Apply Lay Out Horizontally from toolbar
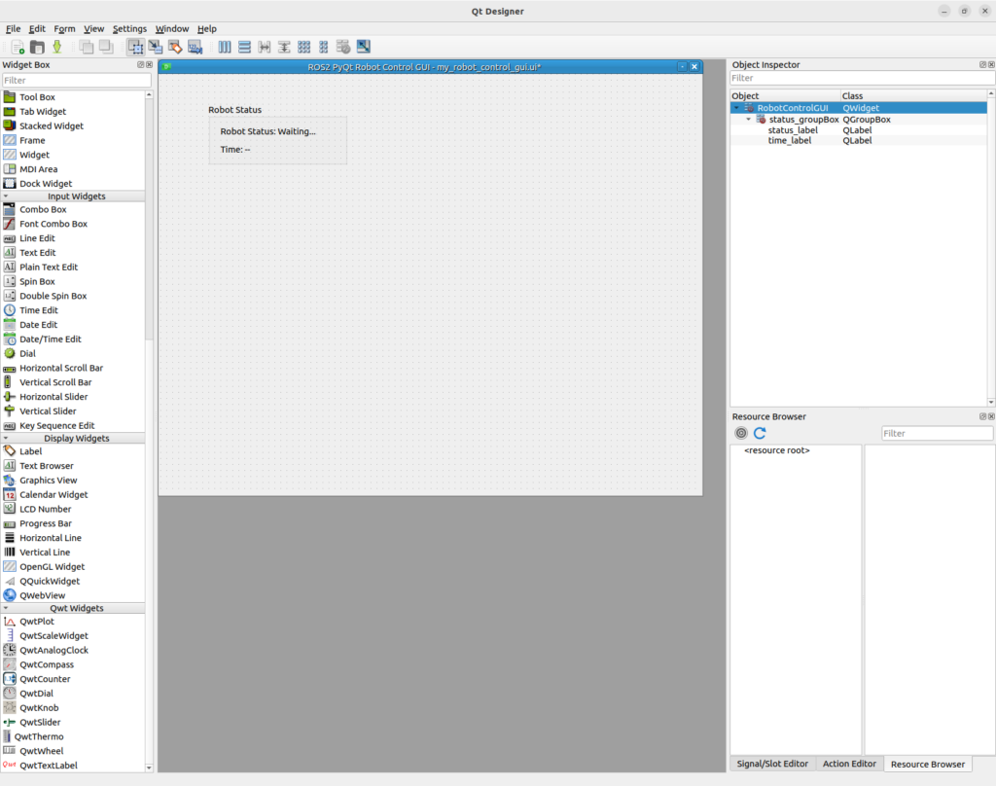Viewport: 996px width, 786px height. (x=225, y=47)
